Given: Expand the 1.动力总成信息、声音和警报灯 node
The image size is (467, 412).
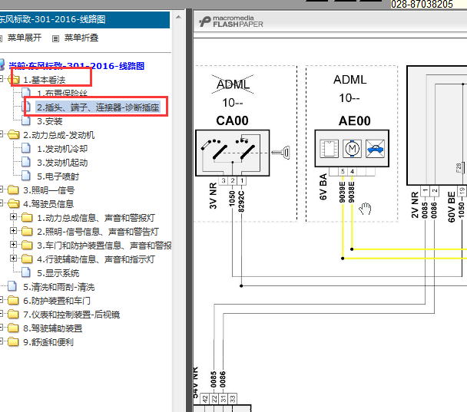Looking at the screenshot, I should point(13,217).
